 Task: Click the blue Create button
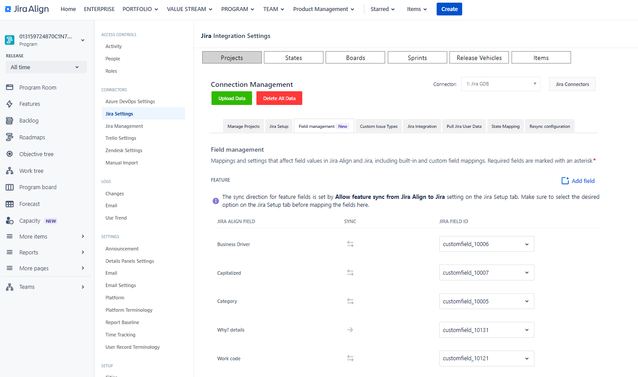[449, 9]
